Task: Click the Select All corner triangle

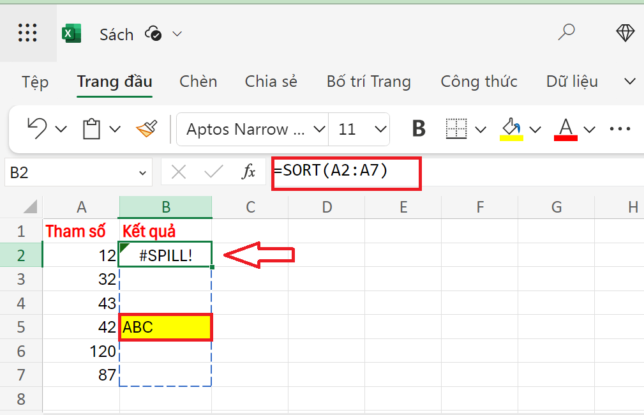Action: (31, 207)
